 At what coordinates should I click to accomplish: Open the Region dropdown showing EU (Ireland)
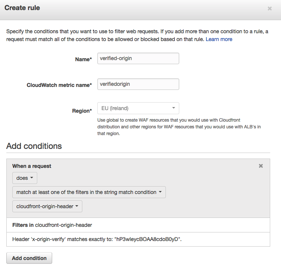[138, 108]
